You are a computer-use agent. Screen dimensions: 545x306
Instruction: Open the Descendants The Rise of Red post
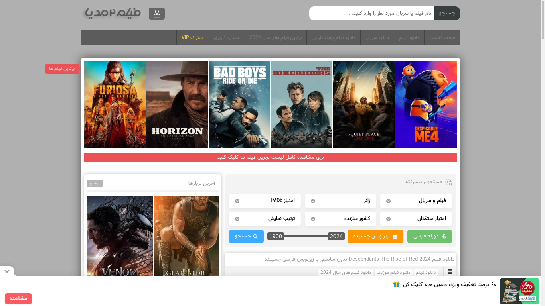(x=359, y=259)
